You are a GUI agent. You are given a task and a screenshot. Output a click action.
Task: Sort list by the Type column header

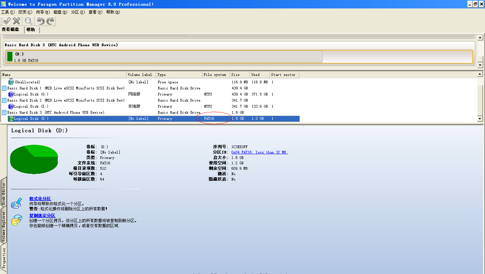179,75
